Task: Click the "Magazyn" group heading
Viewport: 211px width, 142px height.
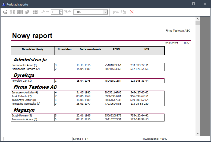Action: pyautogui.click(x=24, y=110)
